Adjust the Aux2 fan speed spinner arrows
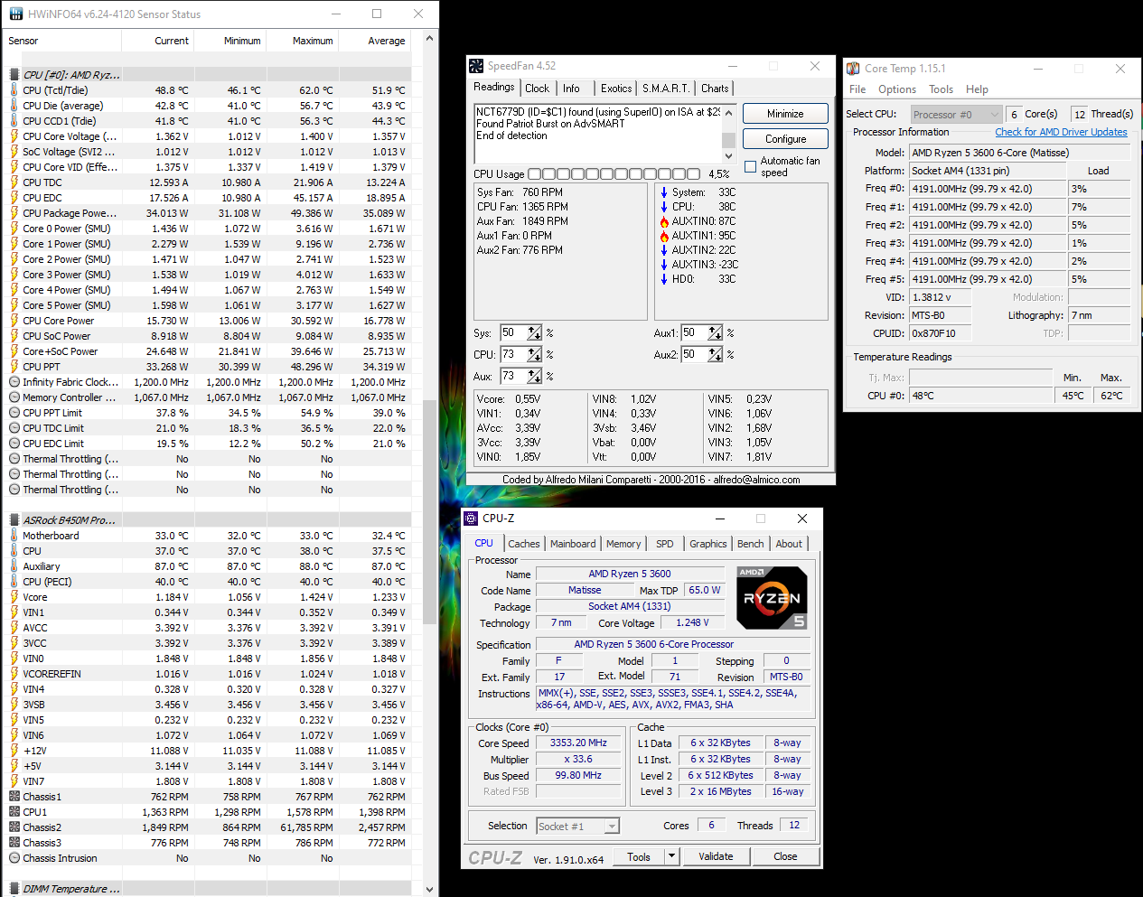Viewport: 1143px width, 897px height. pos(716,354)
